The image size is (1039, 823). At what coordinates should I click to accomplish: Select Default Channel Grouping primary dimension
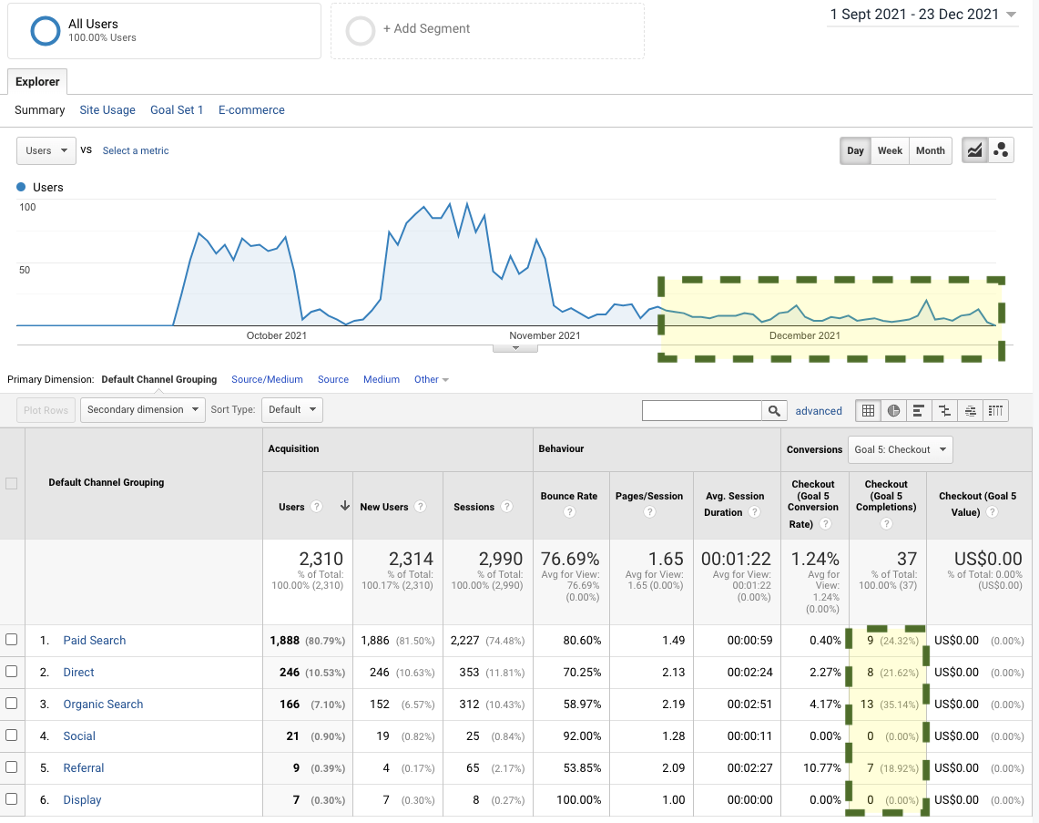point(159,379)
